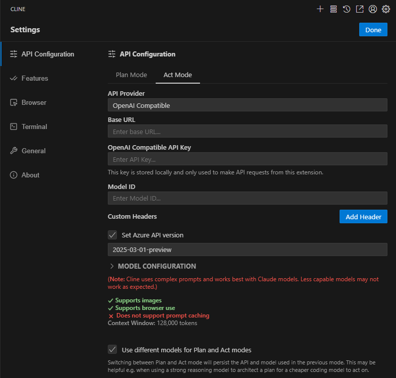
Task: Toggle the Set Azure API version checkbox
Action: tap(112, 235)
